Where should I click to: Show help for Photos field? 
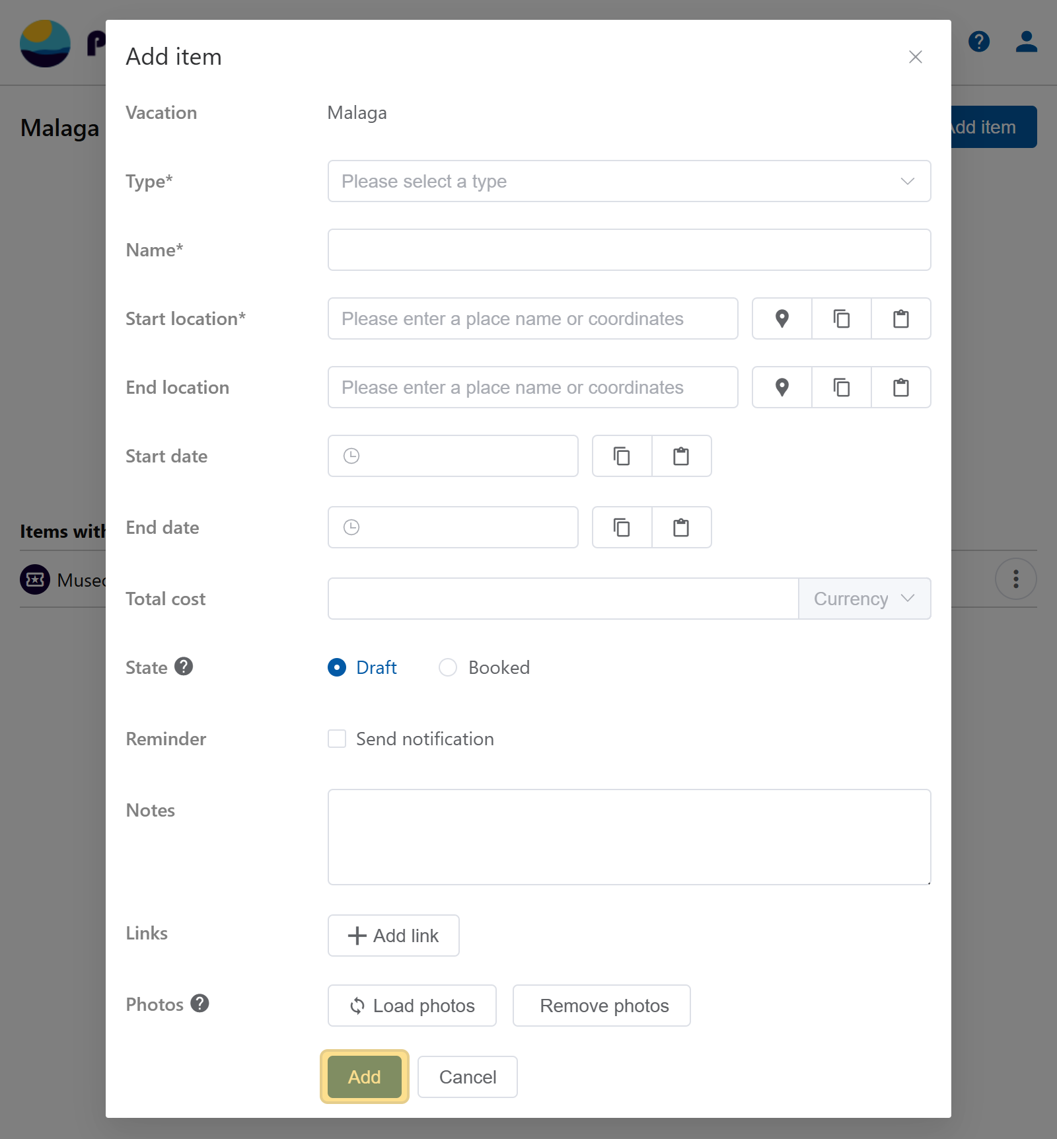coord(200,1003)
